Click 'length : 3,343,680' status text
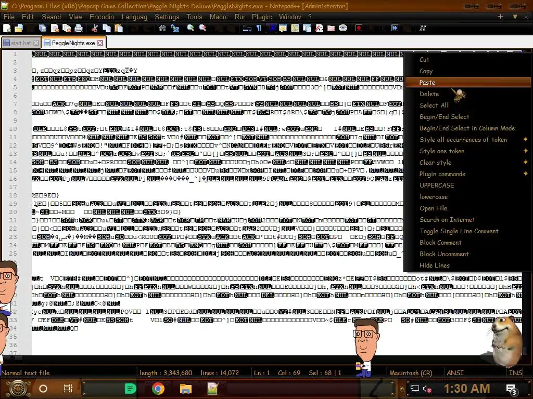533x399 pixels. click(x=166, y=373)
